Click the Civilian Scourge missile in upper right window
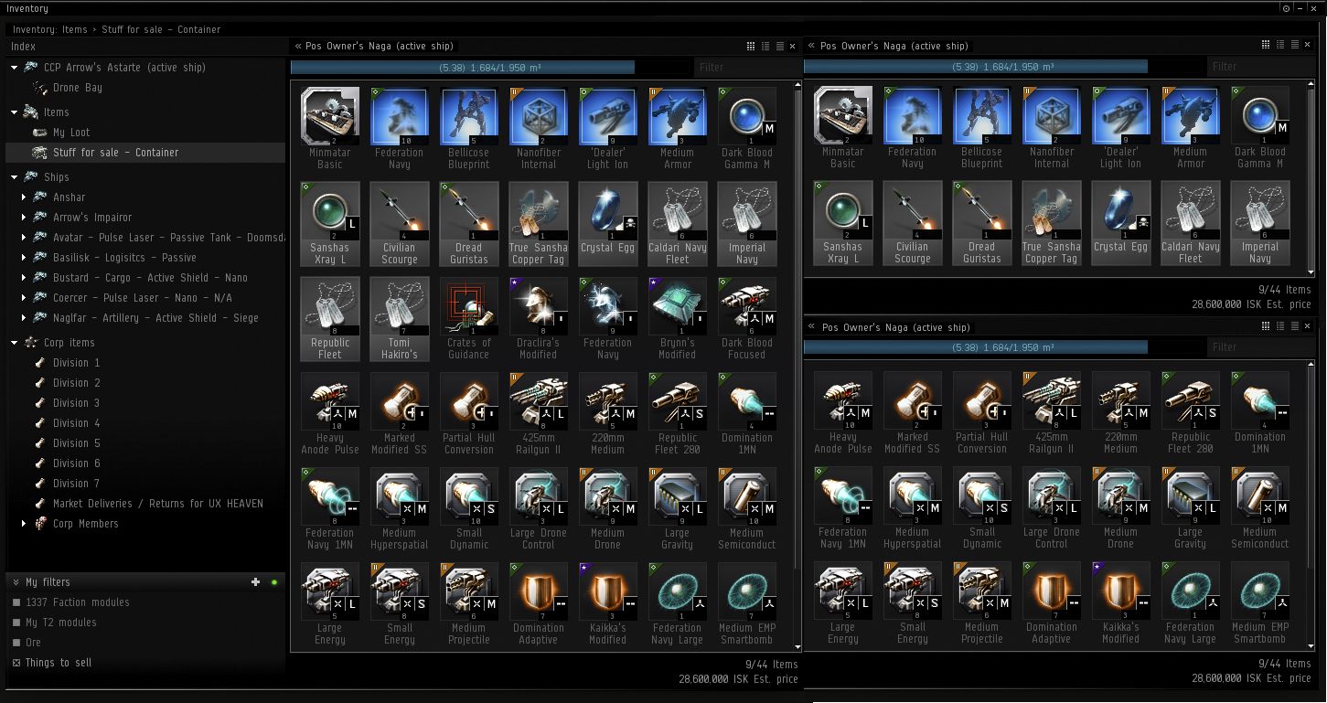This screenshot has height=703, width=1327. pos(912,223)
